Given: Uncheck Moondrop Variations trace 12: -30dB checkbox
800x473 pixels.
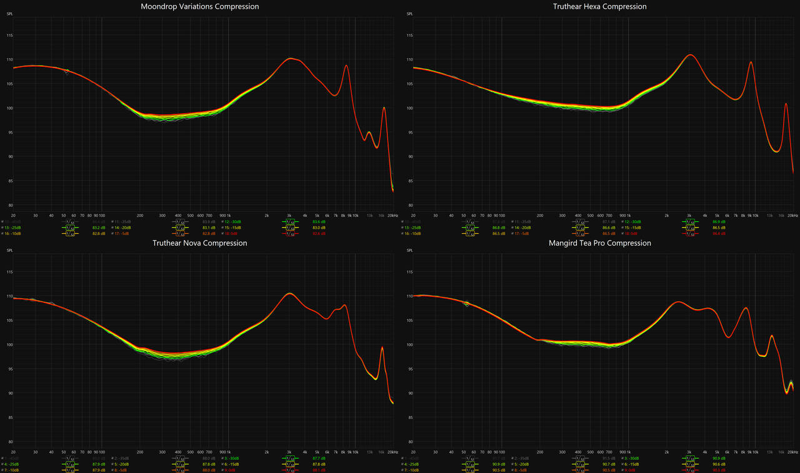Looking at the screenshot, I should [223, 222].
